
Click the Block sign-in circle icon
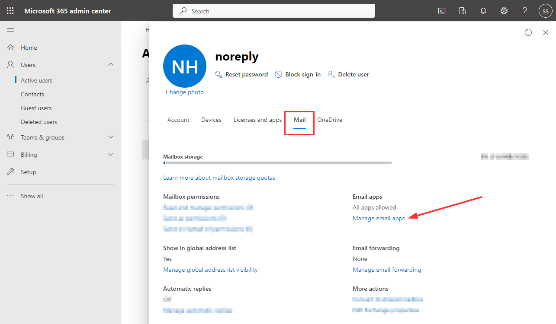(x=279, y=74)
